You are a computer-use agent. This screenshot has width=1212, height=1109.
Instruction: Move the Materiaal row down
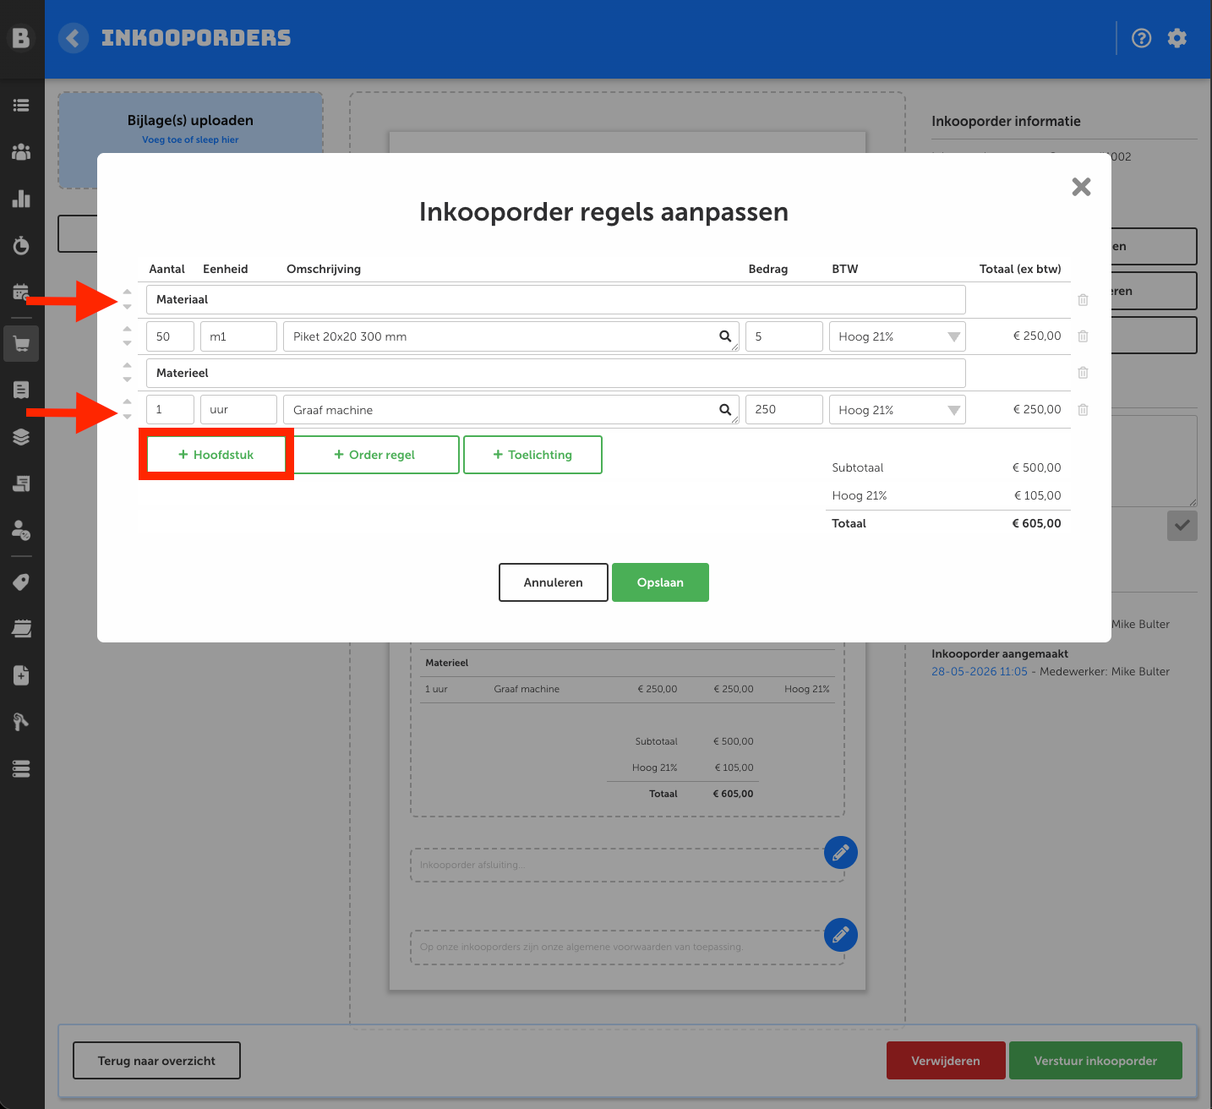click(x=127, y=307)
